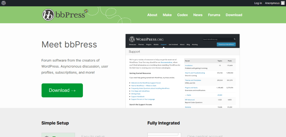Click the green Download → button
Viewport: 286px width, 137px height.
click(x=62, y=90)
